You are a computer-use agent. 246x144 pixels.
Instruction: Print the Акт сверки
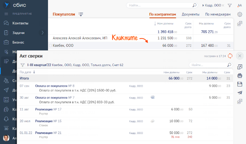click(240, 76)
